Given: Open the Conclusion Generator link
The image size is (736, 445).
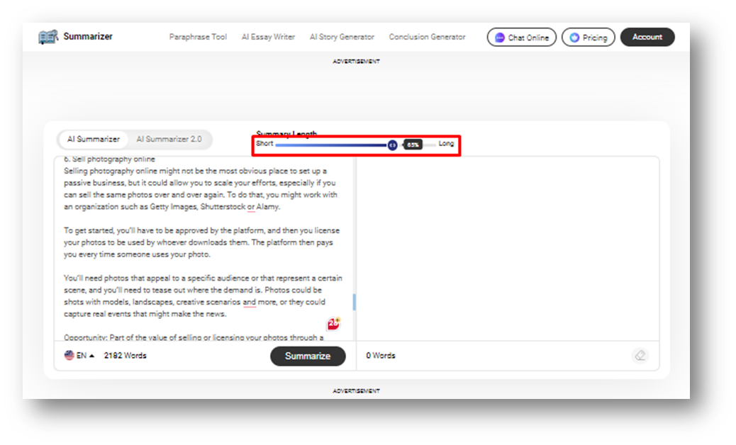Looking at the screenshot, I should [x=427, y=37].
